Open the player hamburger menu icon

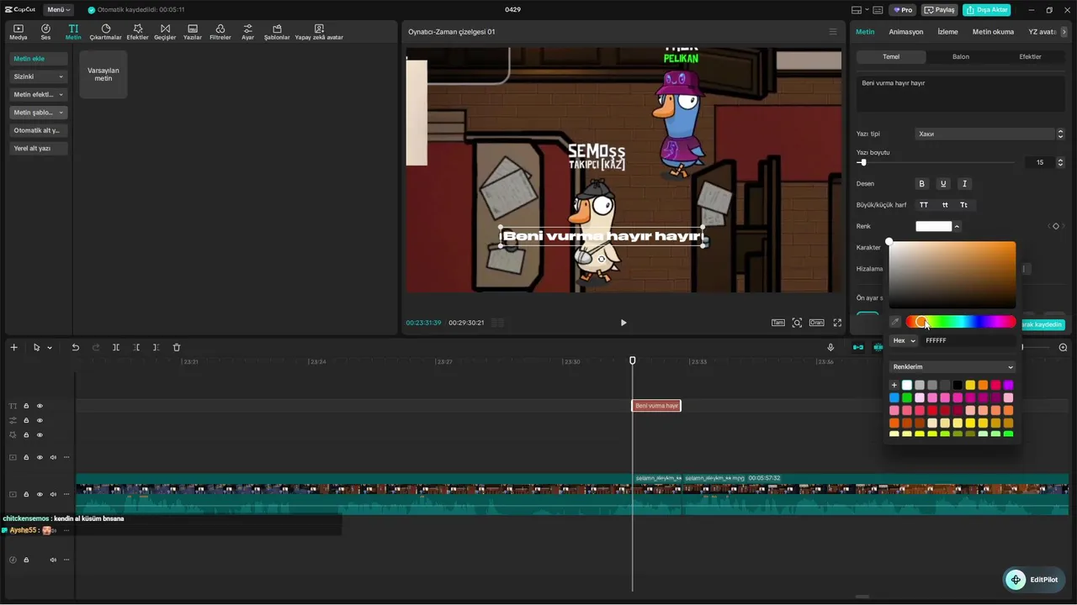coord(833,32)
